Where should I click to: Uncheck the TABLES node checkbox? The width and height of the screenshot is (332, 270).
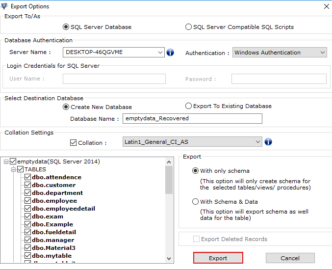tap(20, 169)
